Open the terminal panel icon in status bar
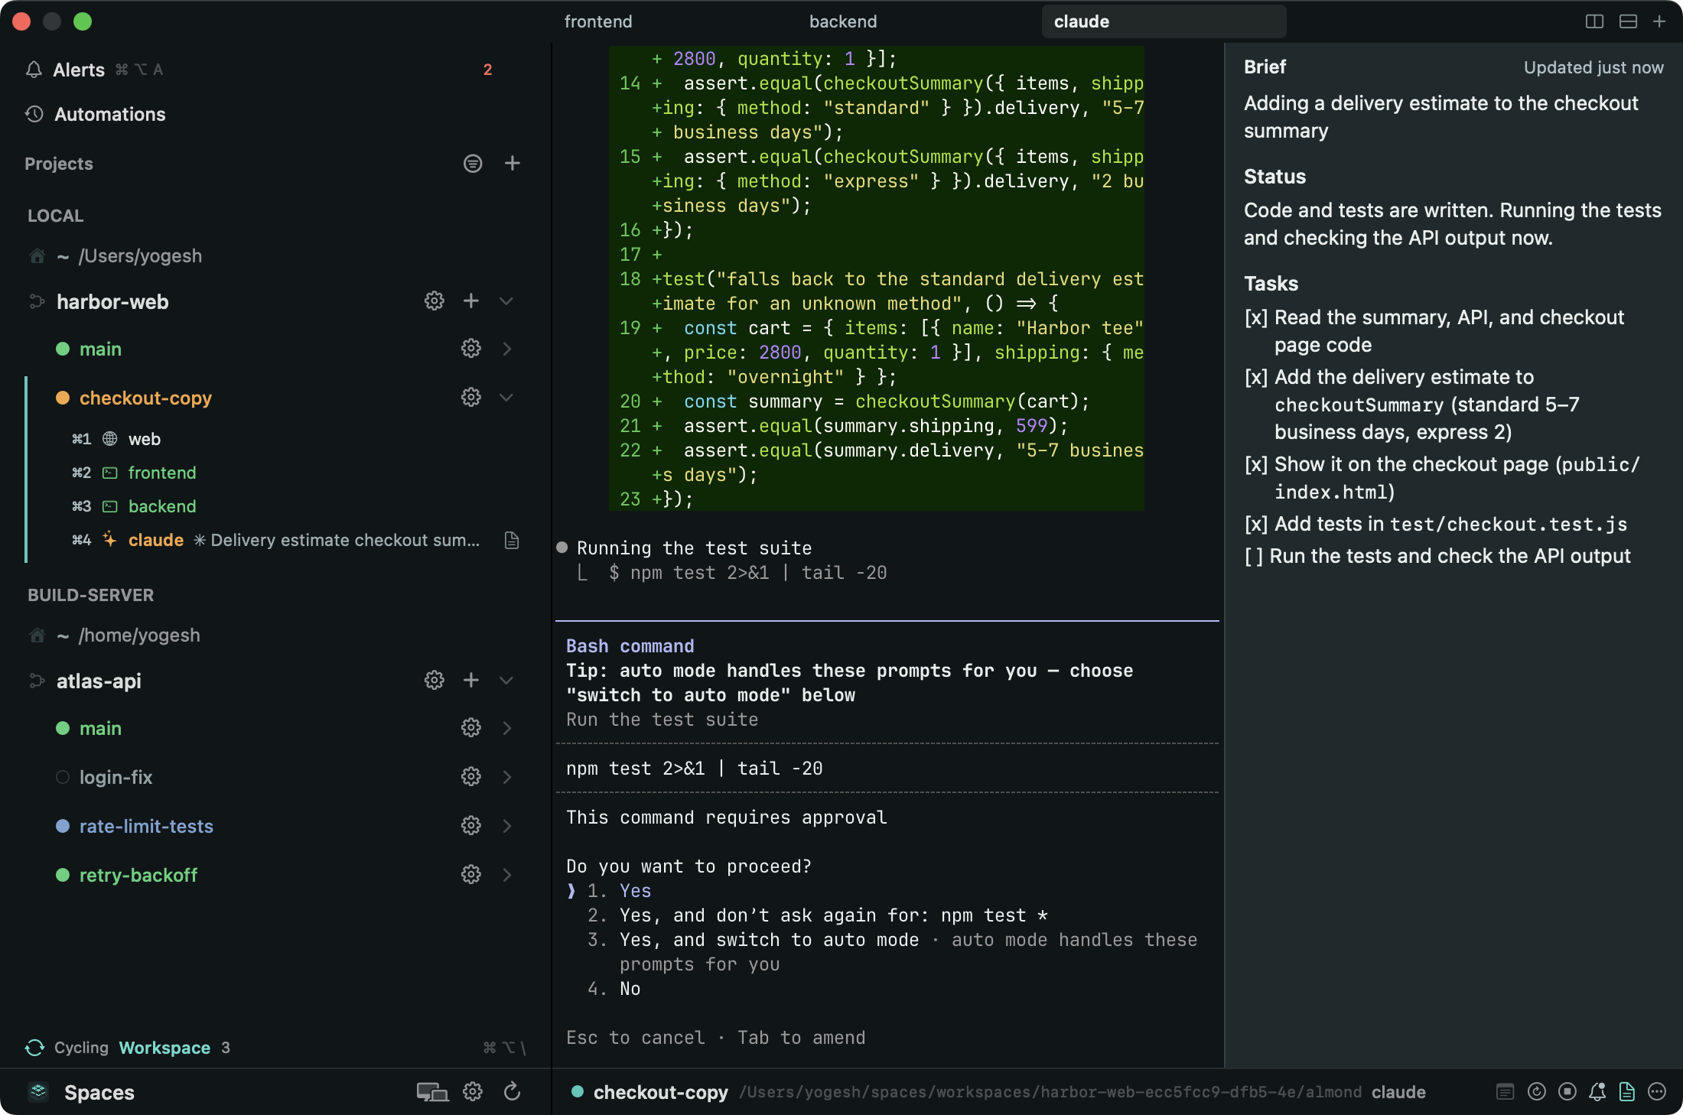1683x1115 pixels. point(1505,1092)
